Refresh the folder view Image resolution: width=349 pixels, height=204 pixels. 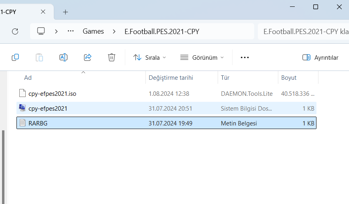pos(15,32)
